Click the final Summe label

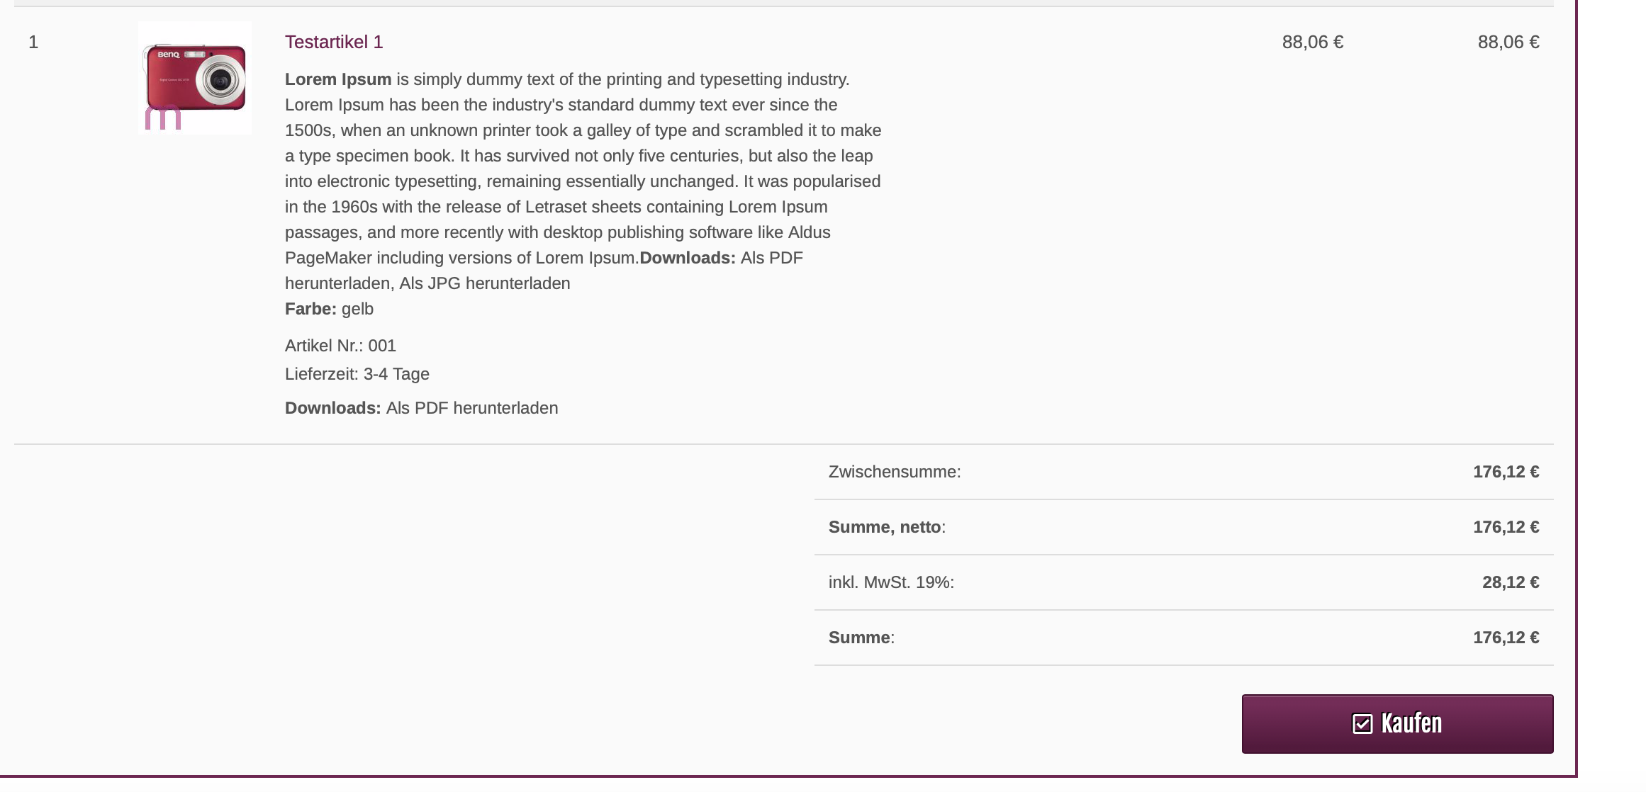pyautogui.click(x=861, y=638)
